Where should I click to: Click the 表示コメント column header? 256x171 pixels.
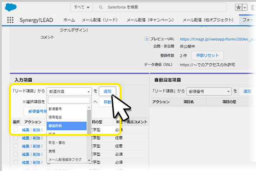(x=137, y=122)
